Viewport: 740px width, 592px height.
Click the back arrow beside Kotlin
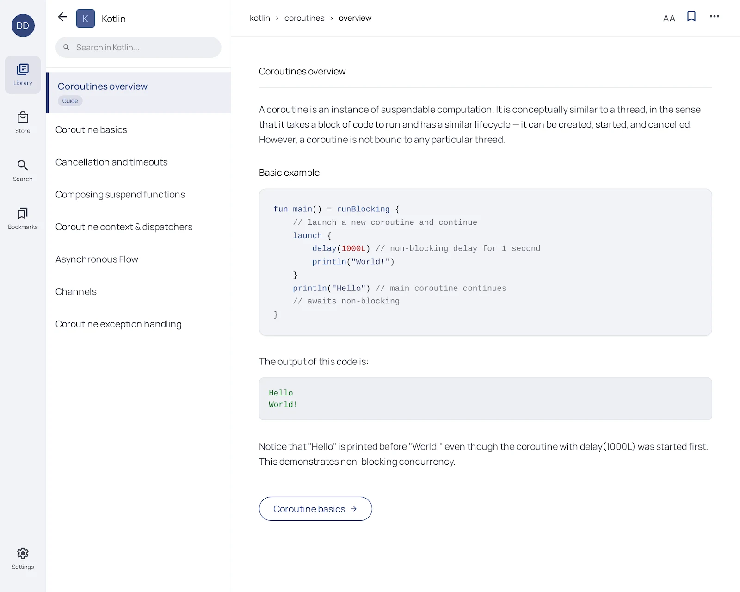coord(62,18)
